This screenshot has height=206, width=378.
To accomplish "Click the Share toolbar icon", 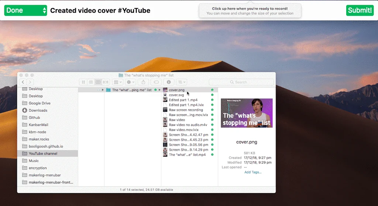I will pyautogui.click(x=144, y=82).
